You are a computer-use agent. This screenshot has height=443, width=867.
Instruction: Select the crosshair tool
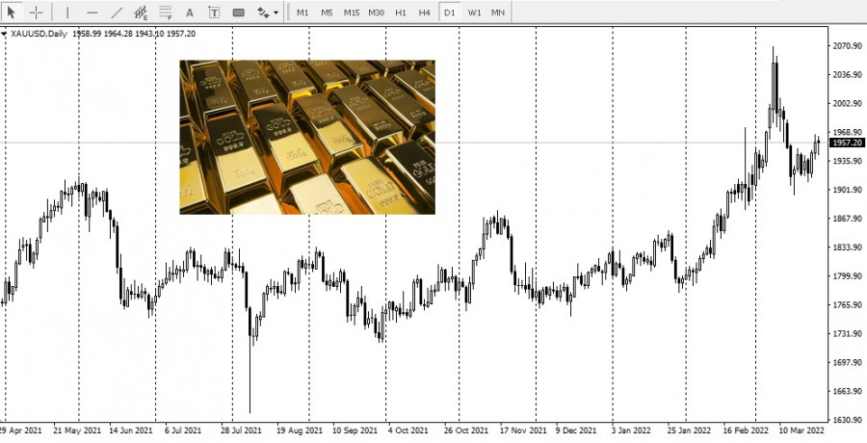[x=36, y=13]
